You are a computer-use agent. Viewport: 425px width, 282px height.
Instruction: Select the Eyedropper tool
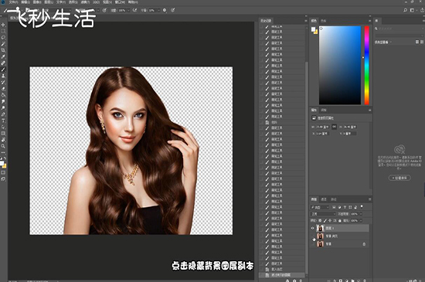[3, 57]
